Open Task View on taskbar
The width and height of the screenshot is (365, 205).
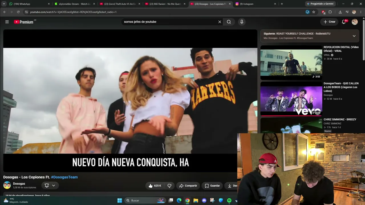(x=171, y=200)
